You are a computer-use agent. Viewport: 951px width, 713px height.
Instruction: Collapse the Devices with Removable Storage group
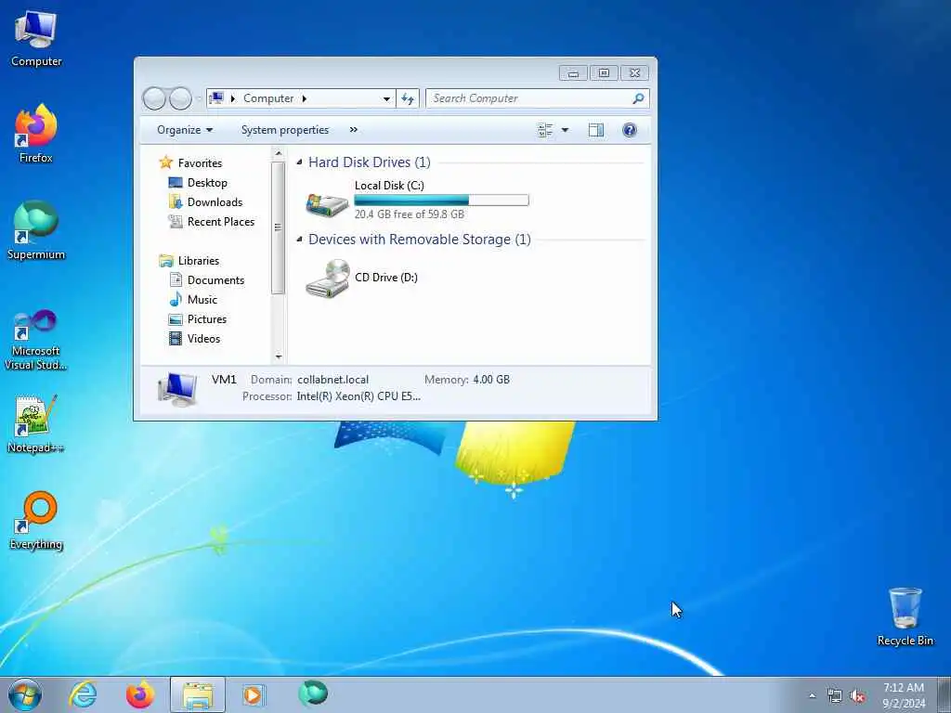tap(299, 239)
